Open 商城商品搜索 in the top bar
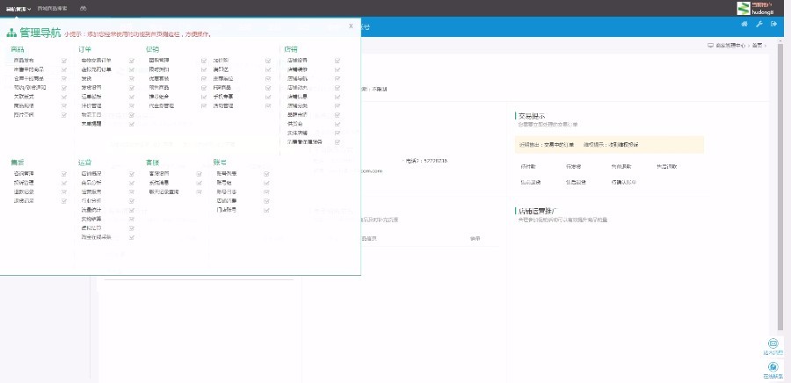This screenshot has height=383, width=791. coord(53,9)
